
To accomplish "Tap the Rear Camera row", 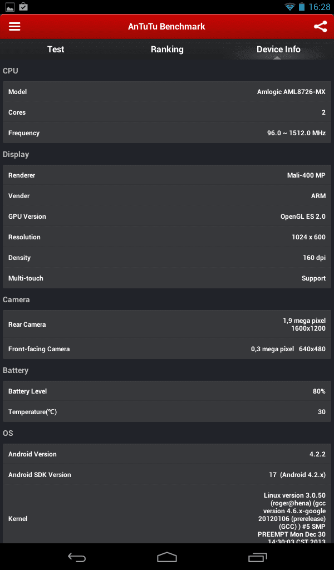I will tap(167, 325).
